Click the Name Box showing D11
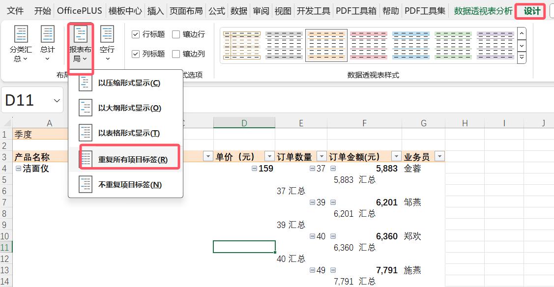The image size is (554, 287). point(32,101)
